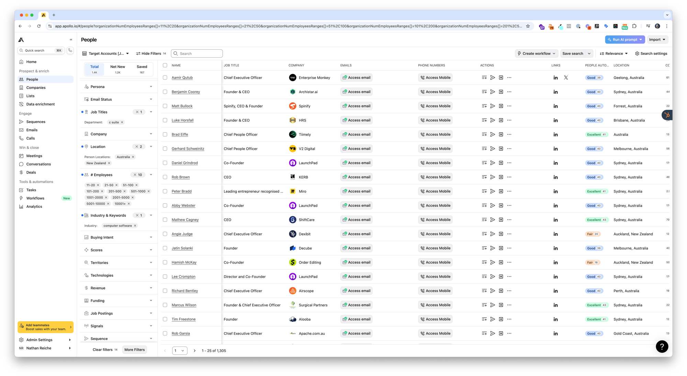Image resolution: width=687 pixels, height=376 pixels.
Task: Expand the Email Status filter
Action: [x=119, y=99]
